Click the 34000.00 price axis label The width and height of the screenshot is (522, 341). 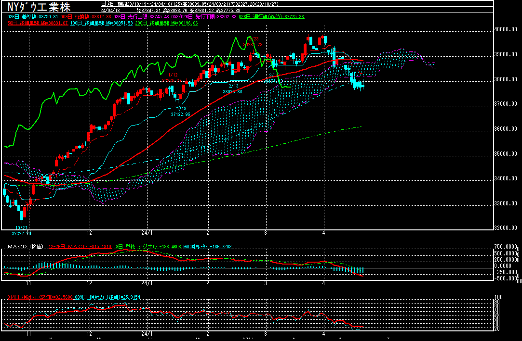click(506, 178)
